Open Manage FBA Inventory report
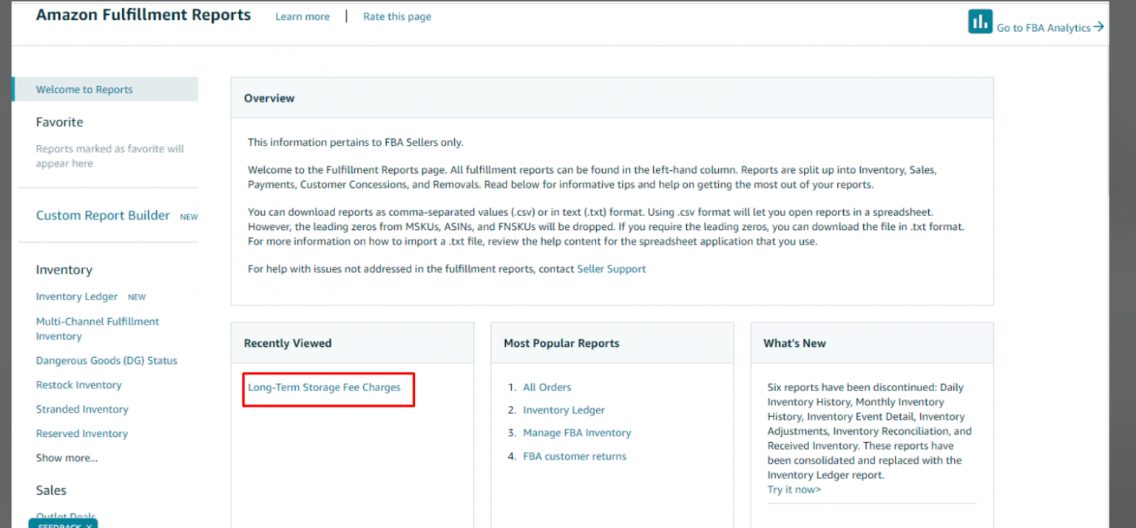 [577, 433]
